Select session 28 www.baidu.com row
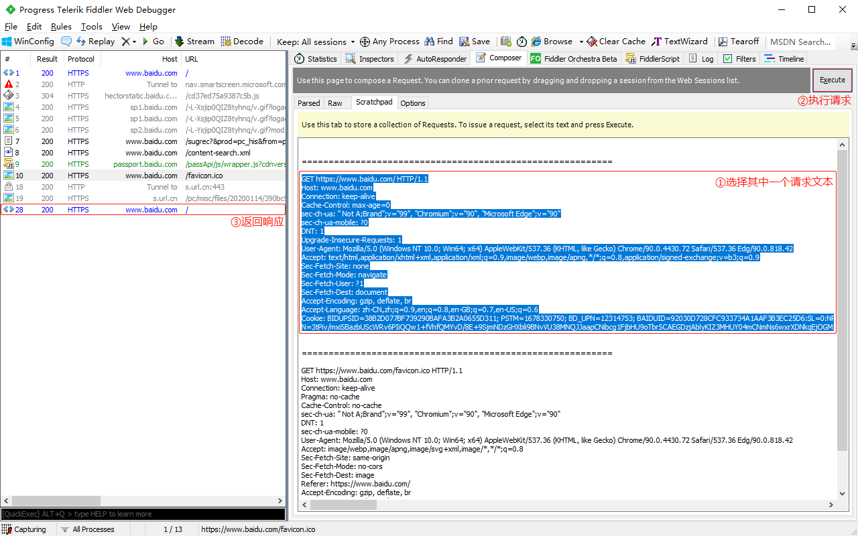Screen dimensions: 858x536 [x=143, y=210]
